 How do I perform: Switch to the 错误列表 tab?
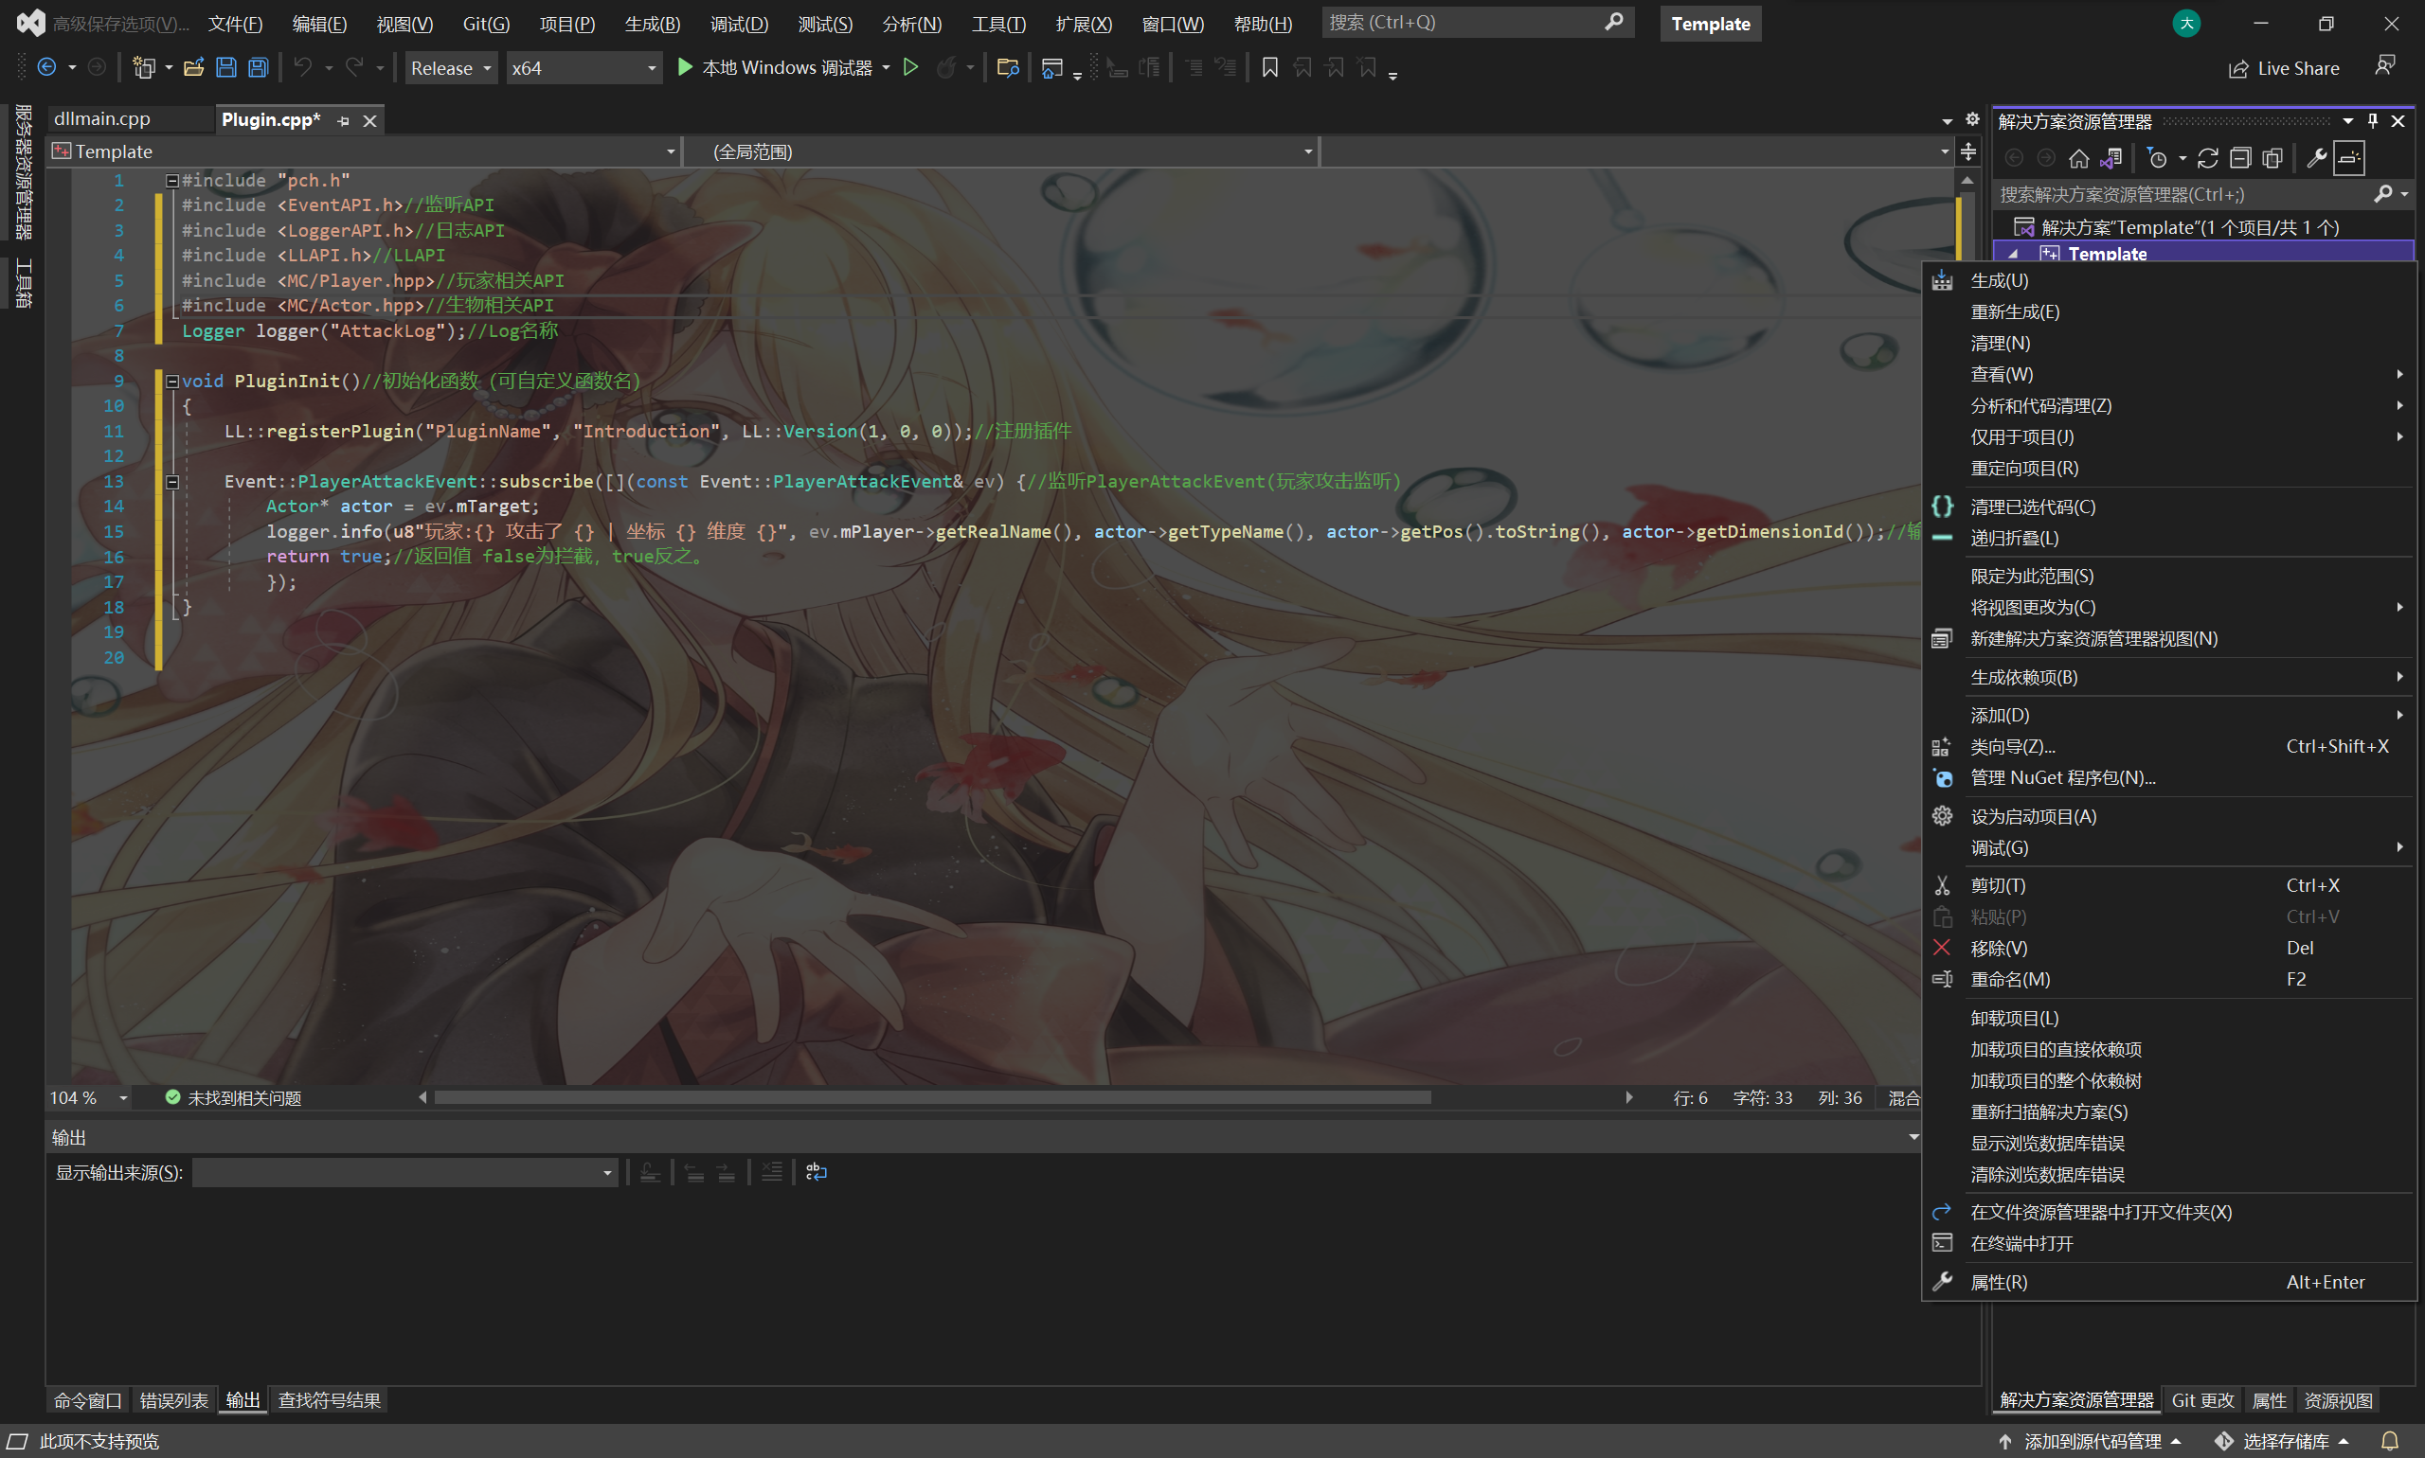[x=174, y=1400]
